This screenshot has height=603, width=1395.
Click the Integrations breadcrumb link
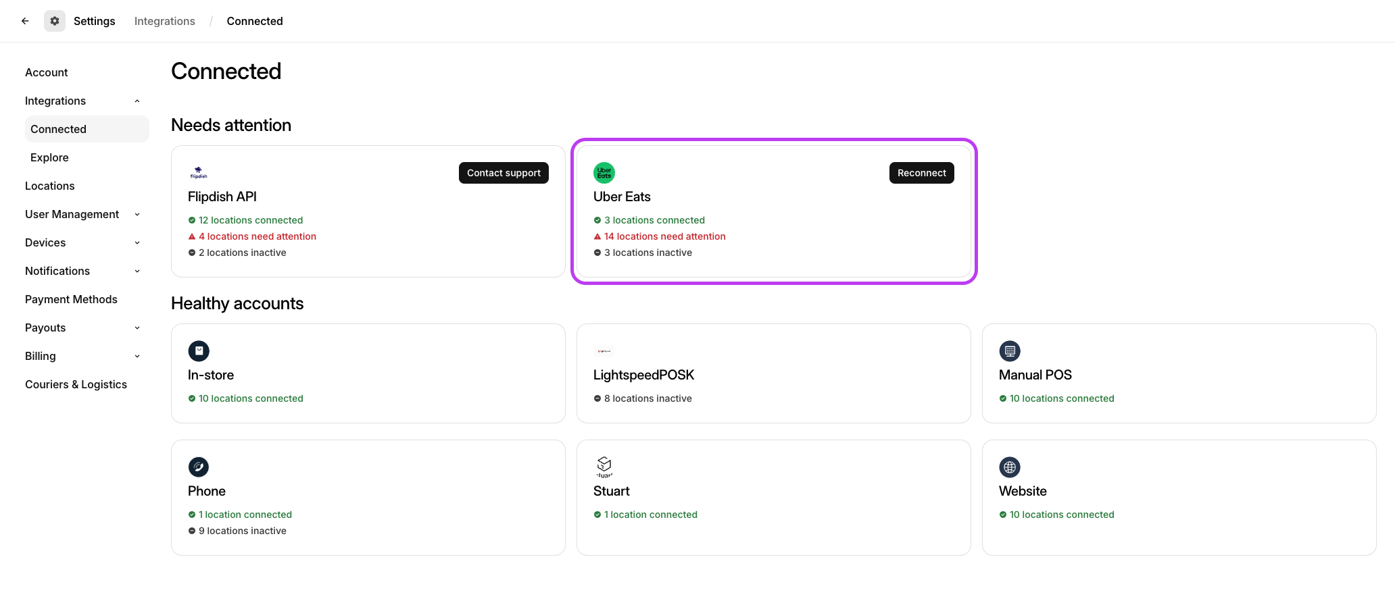click(x=164, y=21)
